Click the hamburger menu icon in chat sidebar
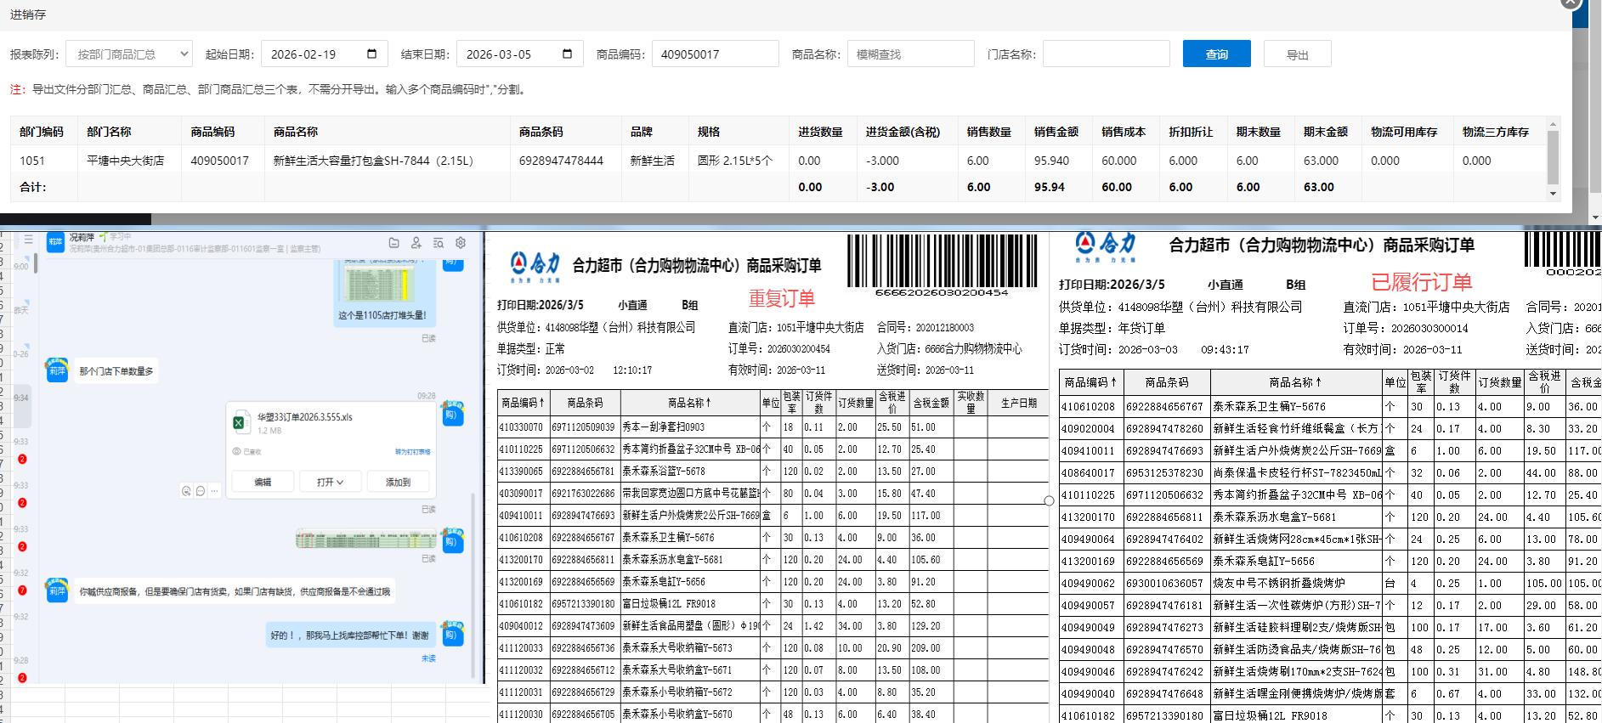This screenshot has width=1602, height=723. pyautogui.click(x=28, y=240)
